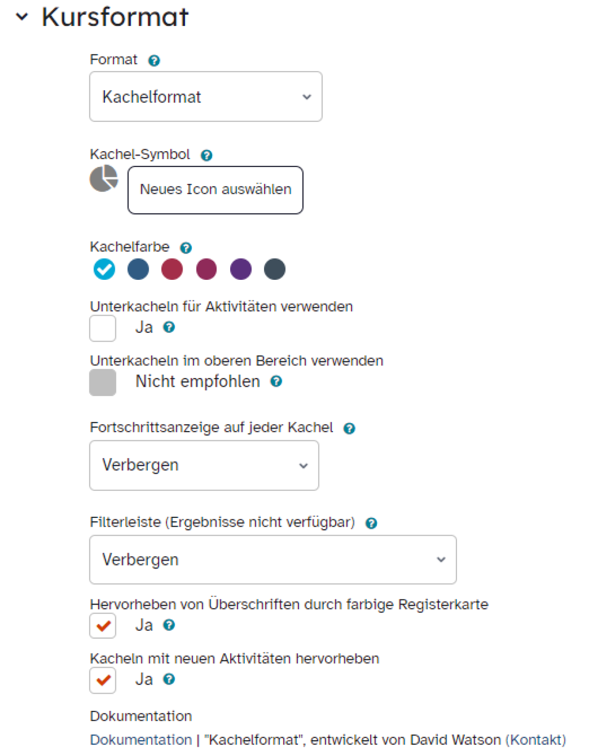The width and height of the screenshot is (589, 756).
Task: Click the Neues Icon auswählen button
Action: (x=215, y=190)
